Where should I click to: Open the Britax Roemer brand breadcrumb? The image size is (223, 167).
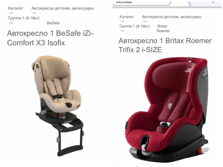tap(163, 28)
